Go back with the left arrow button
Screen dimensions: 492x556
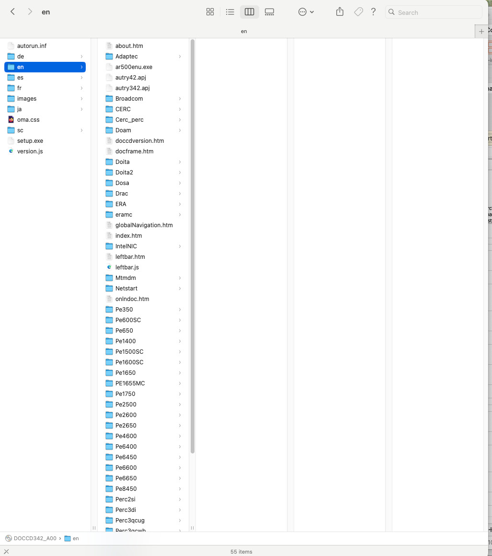(x=12, y=12)
